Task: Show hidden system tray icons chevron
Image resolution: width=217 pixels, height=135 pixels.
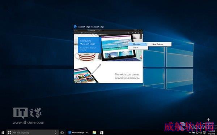Action: [x=190, y=132]
